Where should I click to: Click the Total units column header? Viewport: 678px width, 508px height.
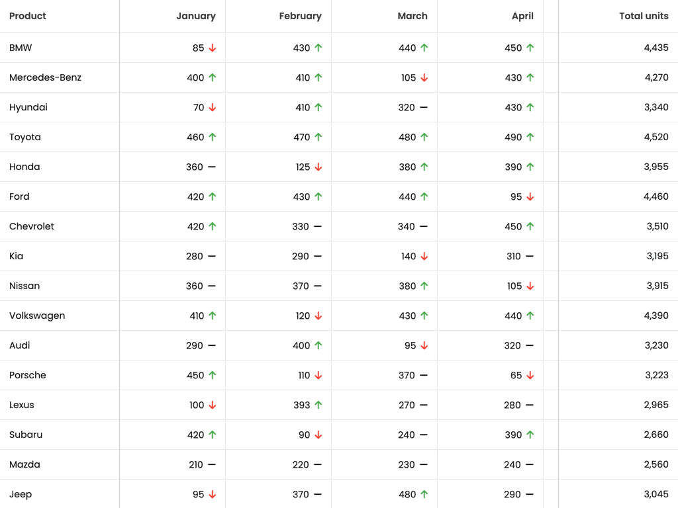click(644, 16)
